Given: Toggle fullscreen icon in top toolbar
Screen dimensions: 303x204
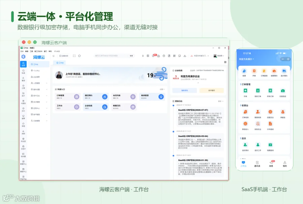Looking at the screenshot, I should [x=74, y=56].
